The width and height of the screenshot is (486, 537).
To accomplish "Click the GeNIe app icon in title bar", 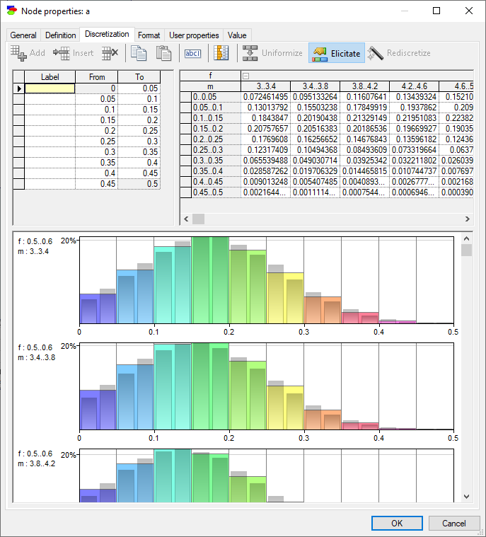I will click(11, 11).
